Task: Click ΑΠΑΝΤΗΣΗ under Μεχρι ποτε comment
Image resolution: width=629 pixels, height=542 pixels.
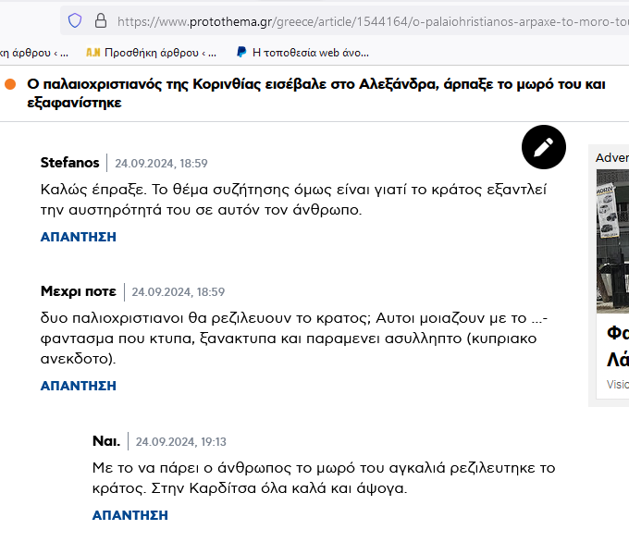Action: (x=79, y=386)
